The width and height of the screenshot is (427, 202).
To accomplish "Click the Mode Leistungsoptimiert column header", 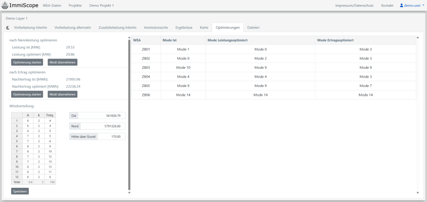I will point(260,40).
